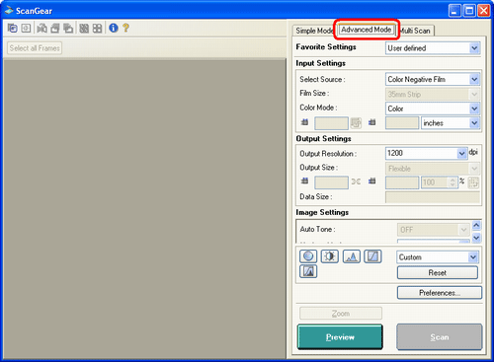Screen dimensions: 494x362
Task: Open the Output Size Flexible dropdown
Action: click(x=433, y=169)
